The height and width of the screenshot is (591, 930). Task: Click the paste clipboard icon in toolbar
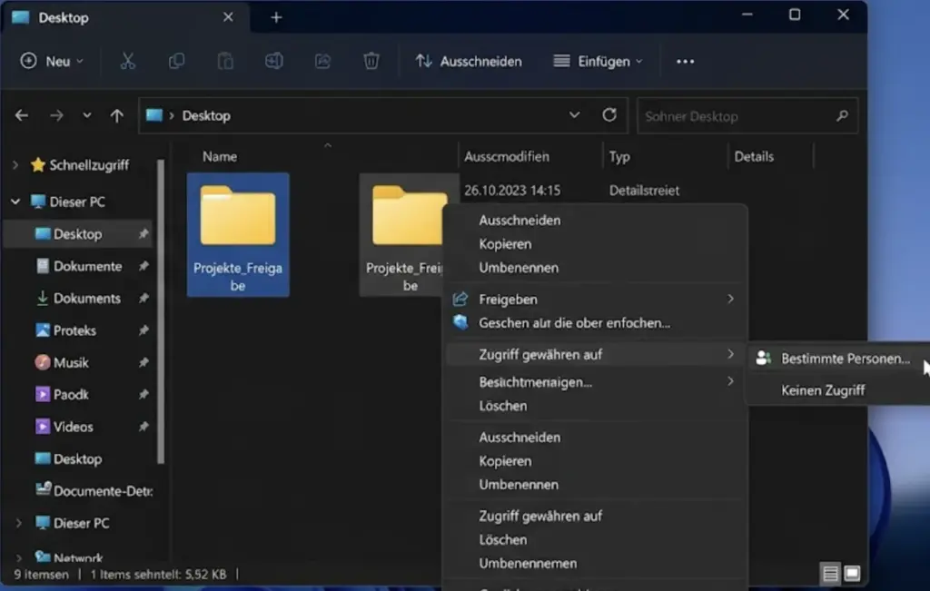coord(225,61)
